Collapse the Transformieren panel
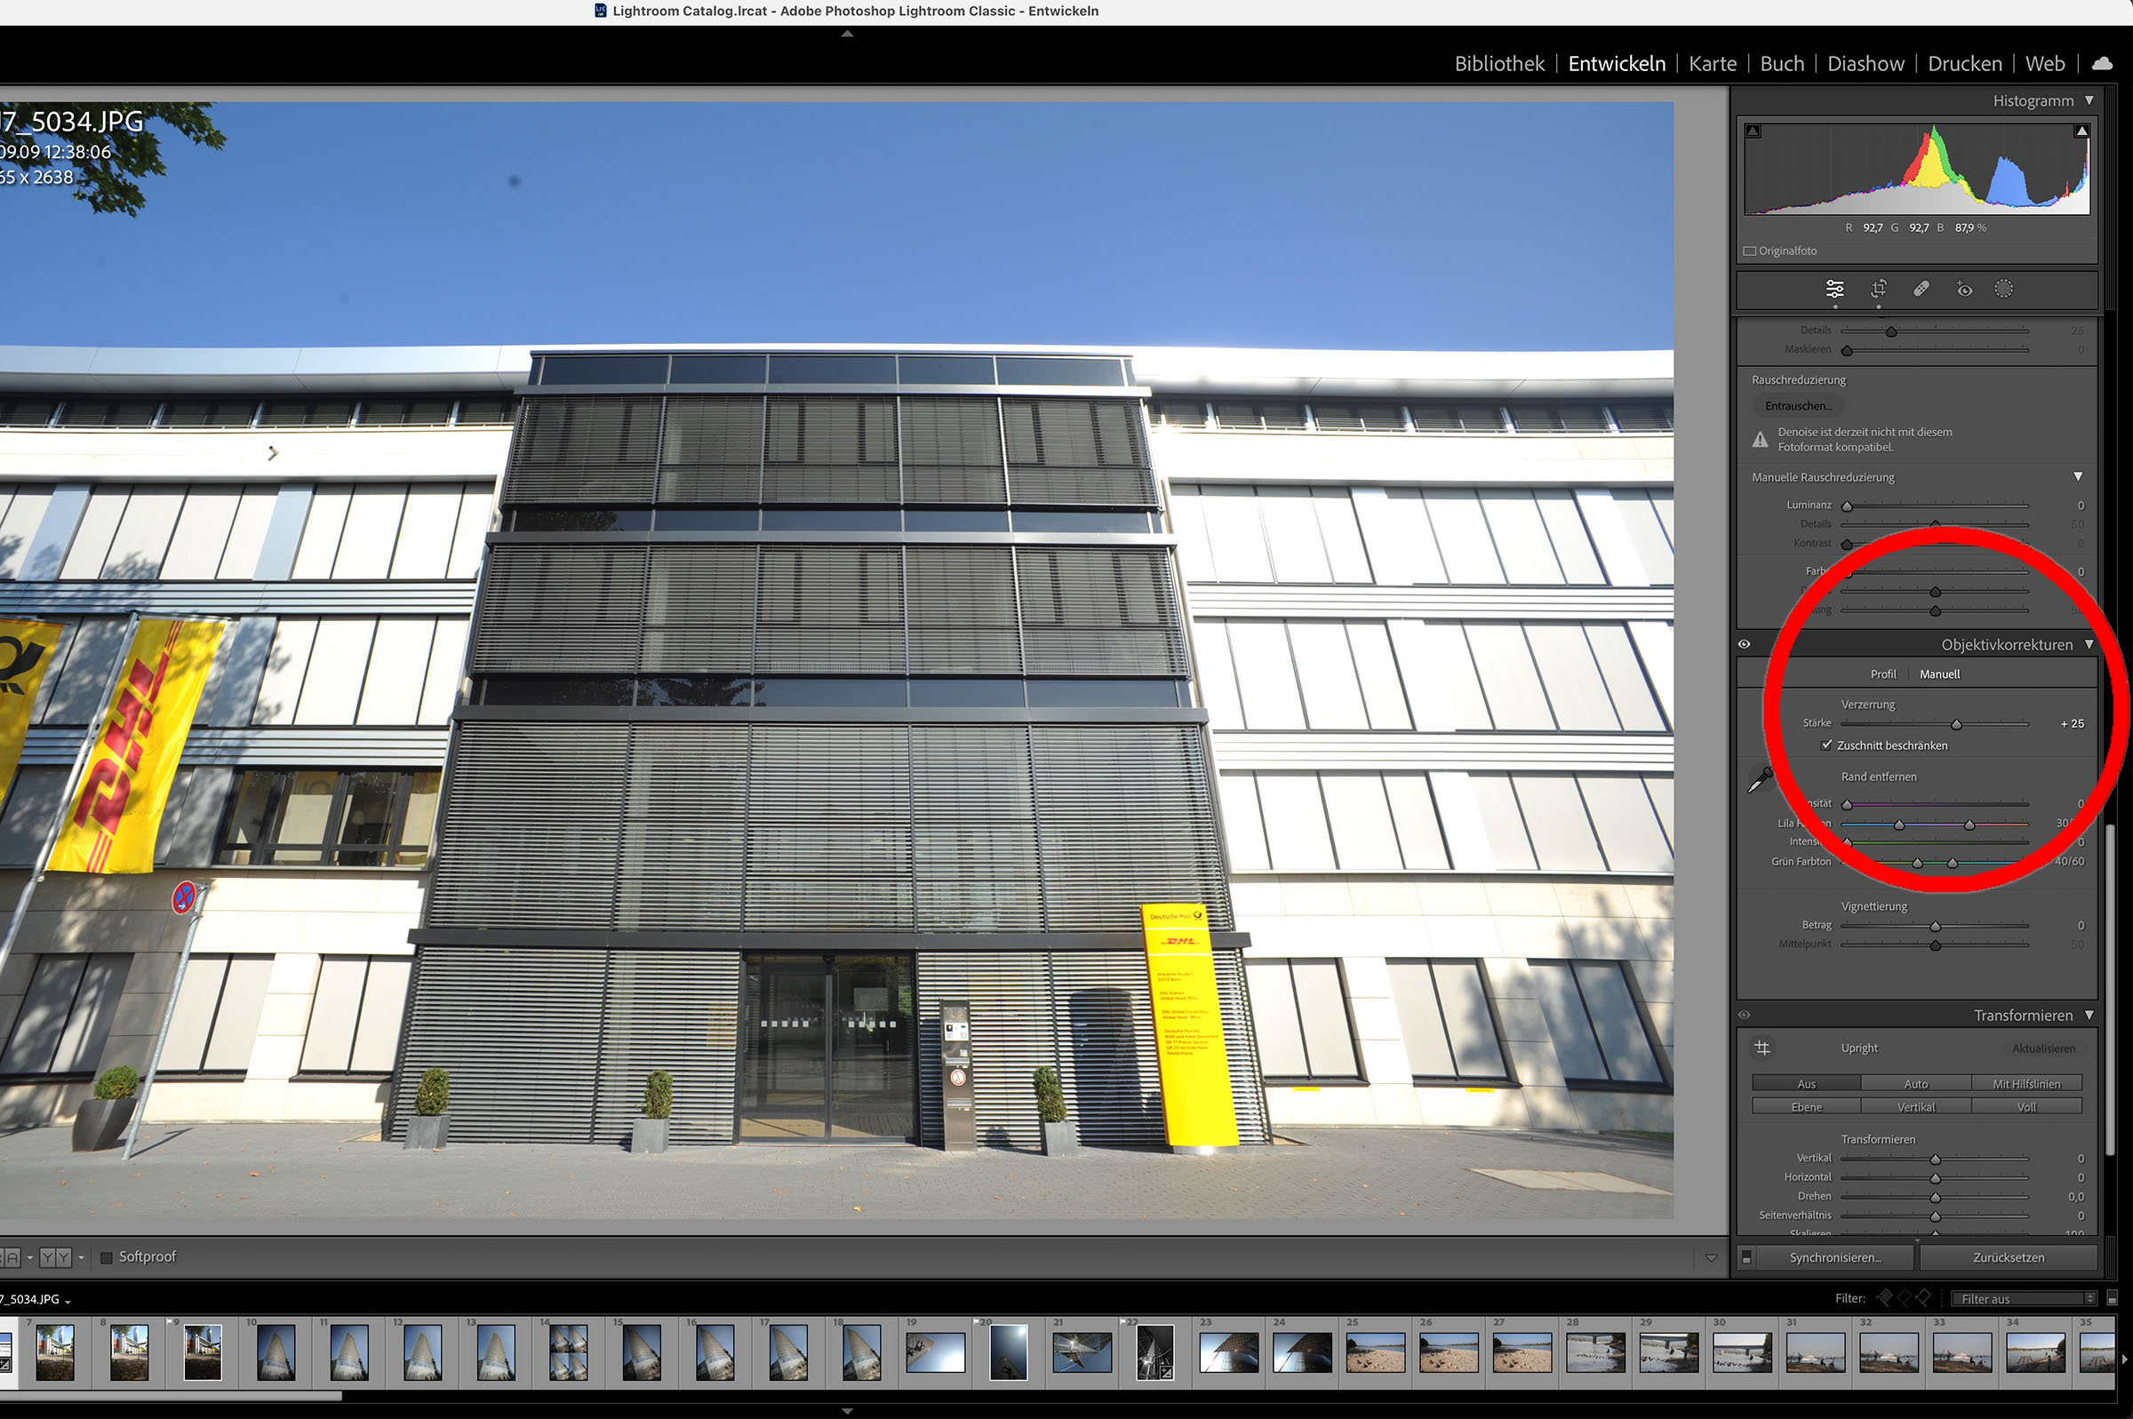 2089,1016
